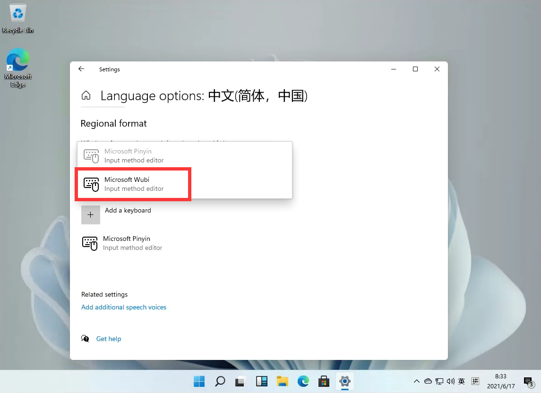Screen dimensions: 541x393
Task: Open the Recycle Bin on the desktop
Action: pyautogui.click(x=17, y=14)
